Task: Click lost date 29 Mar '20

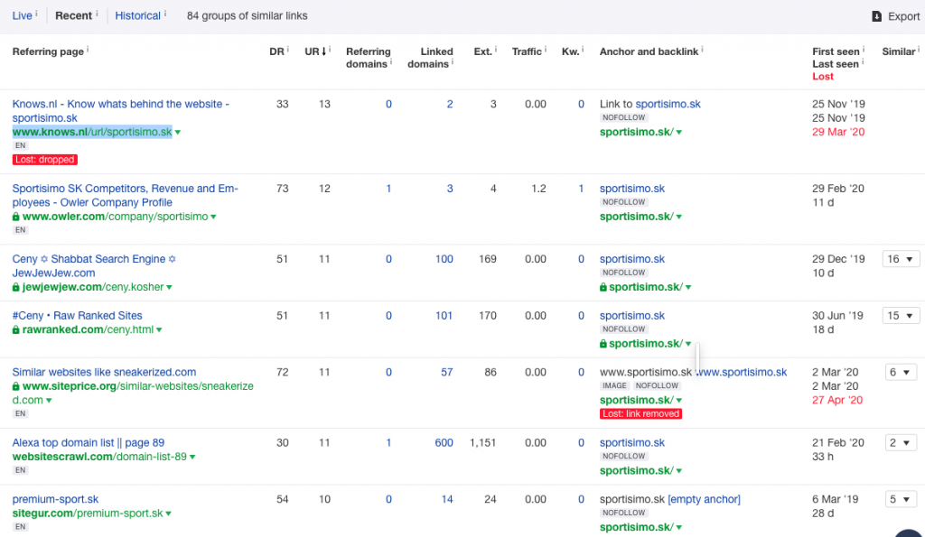Action: tap(838, 133)
